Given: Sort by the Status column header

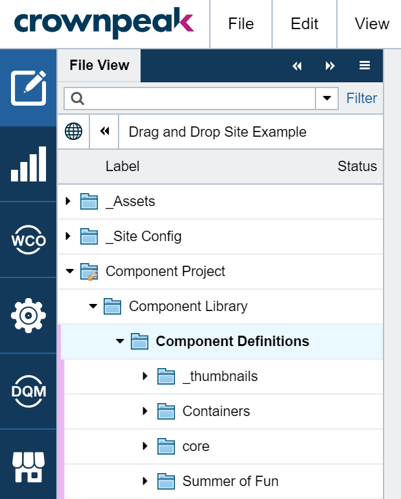Looking at the screenshot, I should pyautogui.click(x=357, y=166).
